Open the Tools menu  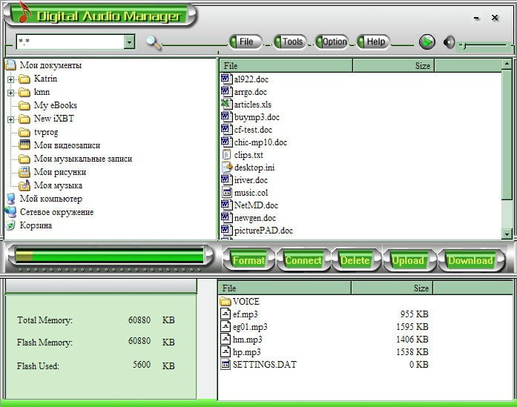coord(291,42)
